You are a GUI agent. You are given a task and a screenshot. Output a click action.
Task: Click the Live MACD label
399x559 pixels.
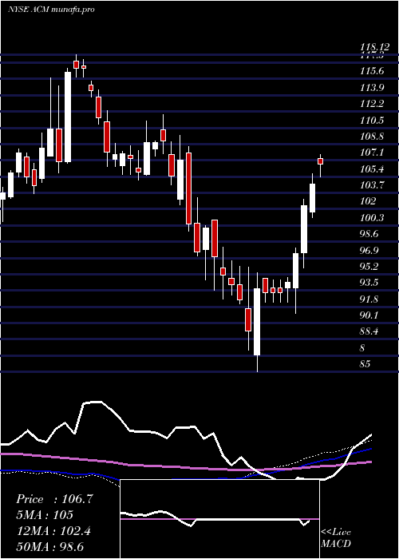coord(336,537)
